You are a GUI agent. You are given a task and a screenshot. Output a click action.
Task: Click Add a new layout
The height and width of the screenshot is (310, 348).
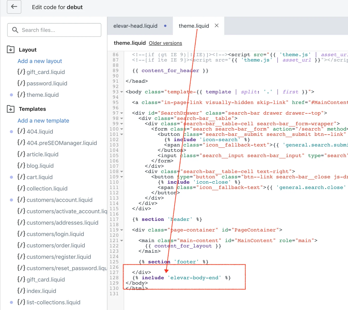pos(40,61)
